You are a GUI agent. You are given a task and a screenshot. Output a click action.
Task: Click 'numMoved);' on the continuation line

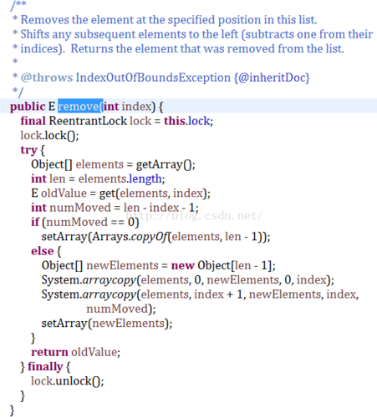point(121,309)
